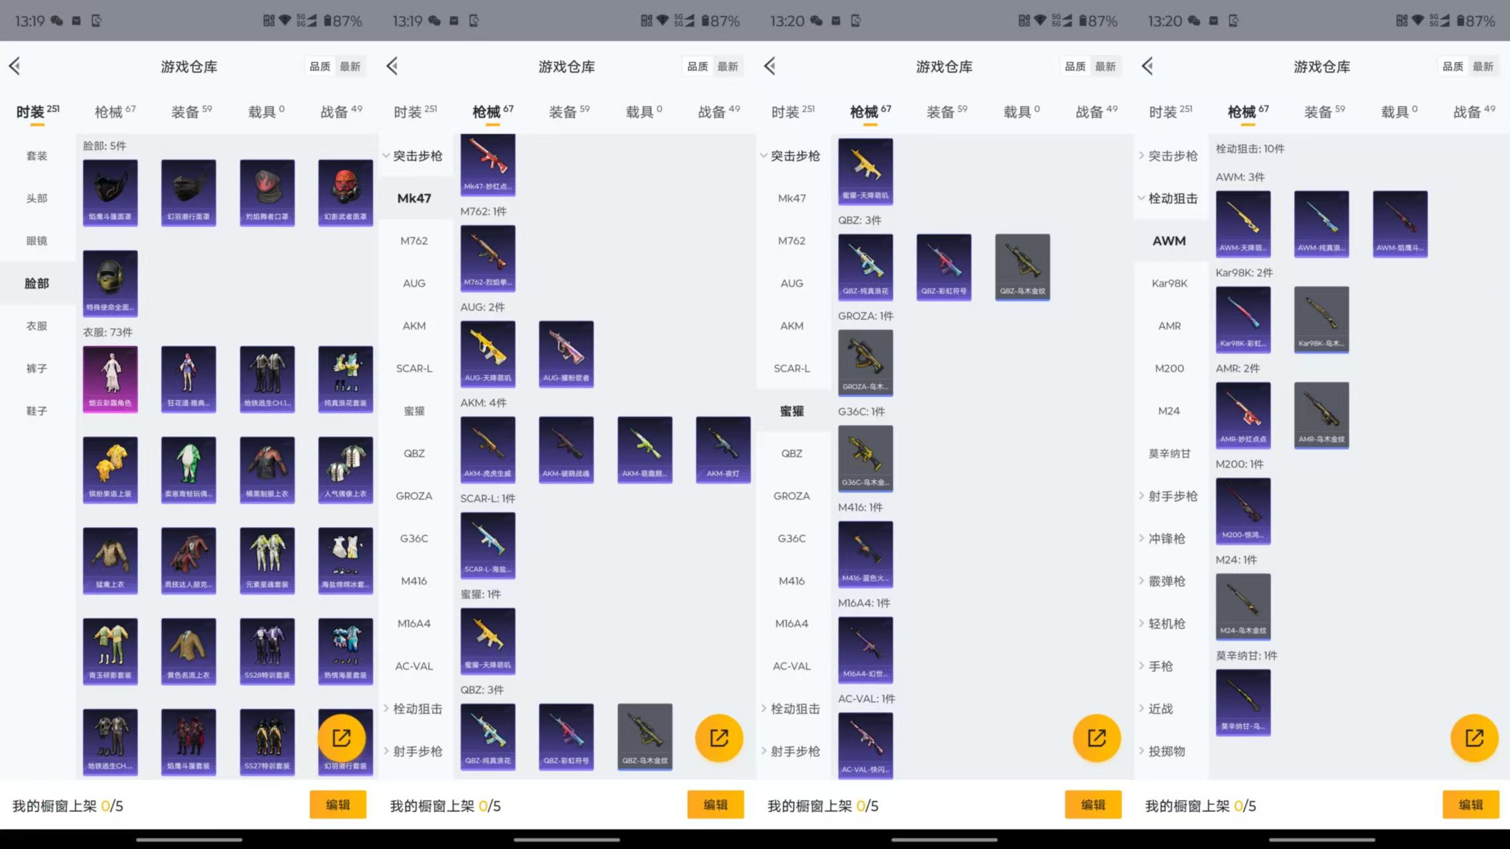Open the SCAR-L-海盐 weapon skin

[488, 546]
